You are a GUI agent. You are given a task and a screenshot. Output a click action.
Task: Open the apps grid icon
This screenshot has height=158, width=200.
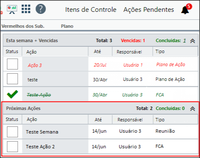[x=26, y=9]
